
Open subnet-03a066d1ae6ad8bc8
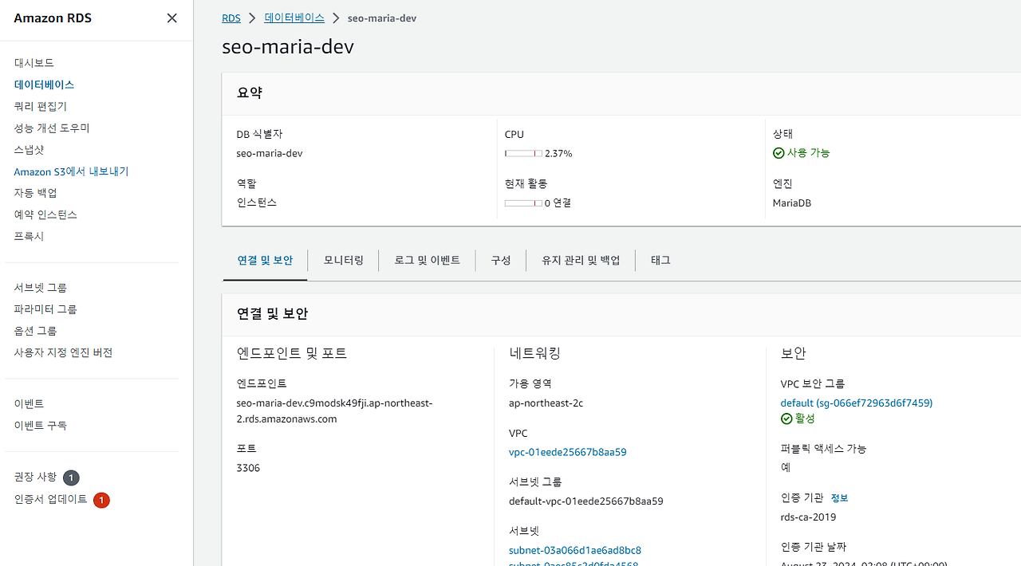tap(574, 550)
